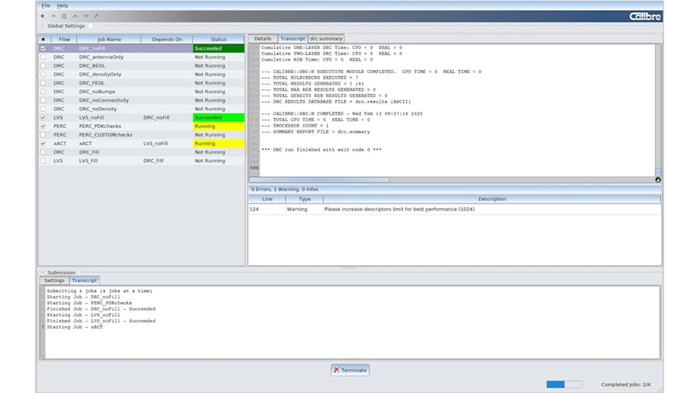Click the move job down arrow
This screenshot has width=699, height=393.
point(85,16)
